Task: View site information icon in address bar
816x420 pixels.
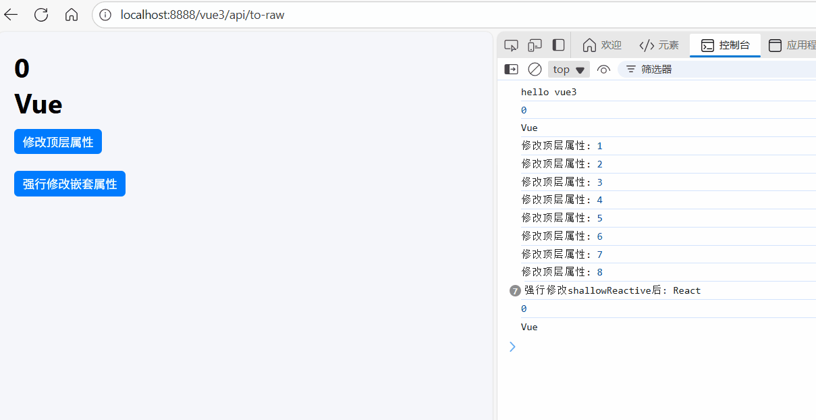Action: pos(105,14)
